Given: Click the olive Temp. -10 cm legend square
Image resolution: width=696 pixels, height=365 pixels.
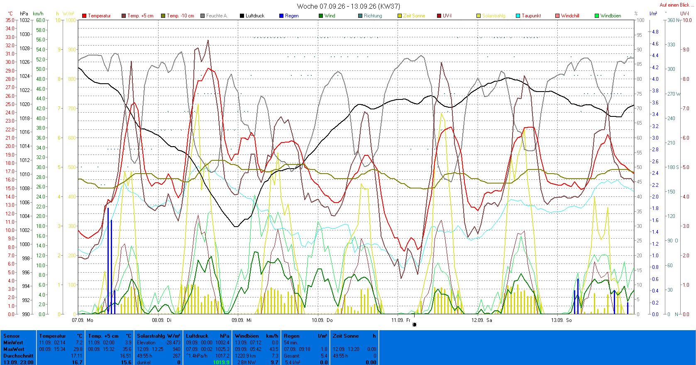Looking at the screenshot, I should (163, 16).
